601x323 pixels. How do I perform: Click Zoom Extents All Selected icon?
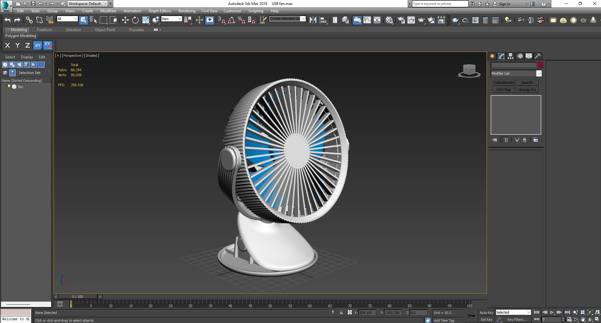(598, 312)
